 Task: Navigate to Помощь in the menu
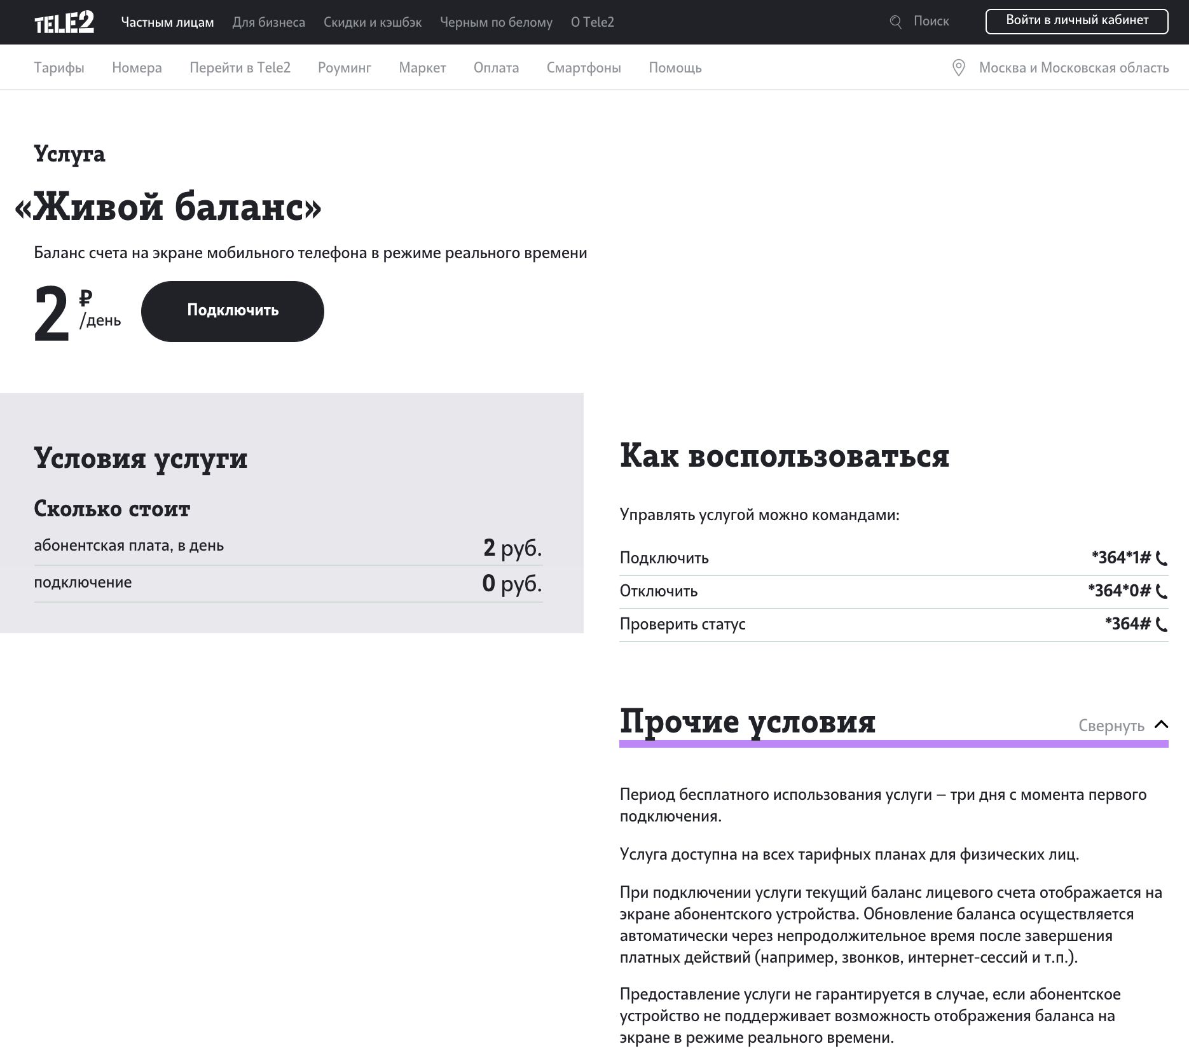pos(675,68)
